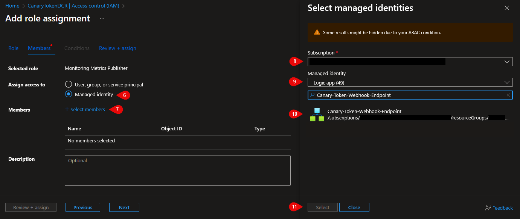520x219 pixels.
Task: Open the Managed identity type dropdown showing Logic app (49)
Action: 410,82
